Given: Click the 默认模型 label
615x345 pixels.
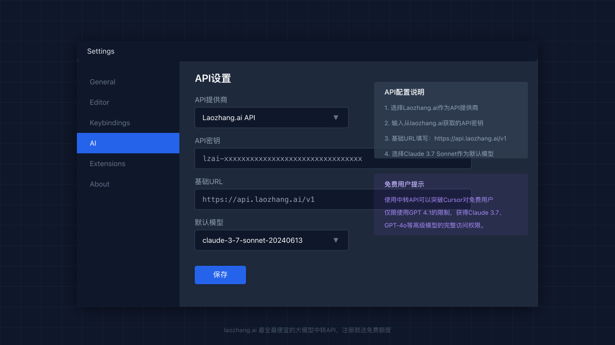Looking at the screenshot, I should (x=209, y=222).
